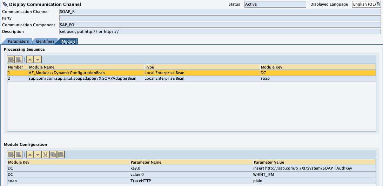
Task: Click the paste clipboard icon in Module Configuration
Action: pos(61,155)
